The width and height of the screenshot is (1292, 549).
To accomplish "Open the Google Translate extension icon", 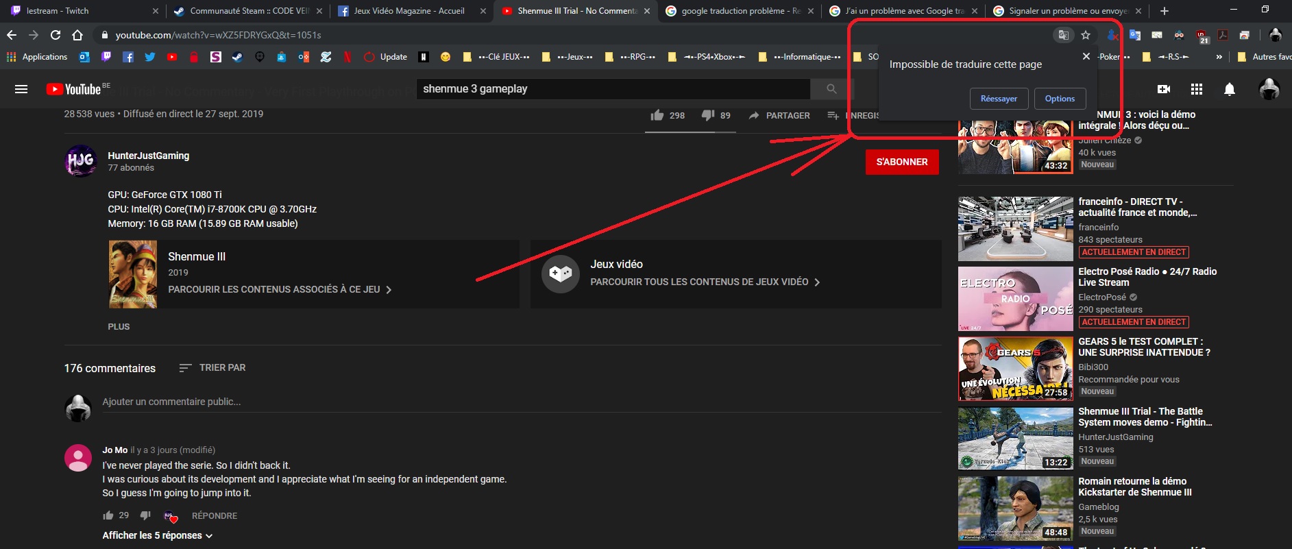I will (1135, 35).
